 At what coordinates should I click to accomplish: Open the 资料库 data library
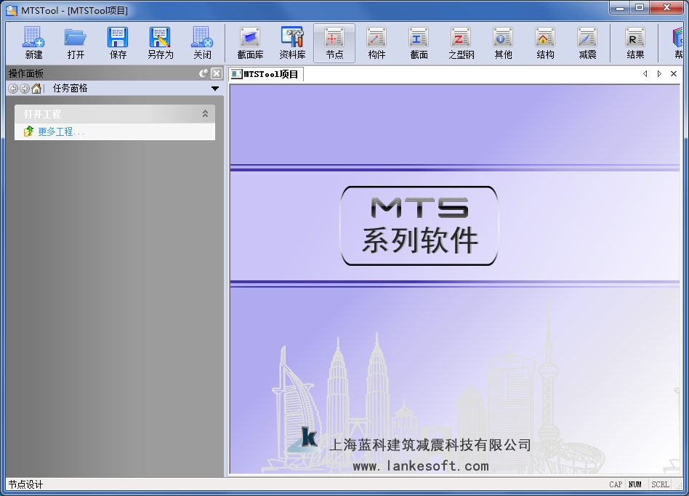tap(291, 42)
